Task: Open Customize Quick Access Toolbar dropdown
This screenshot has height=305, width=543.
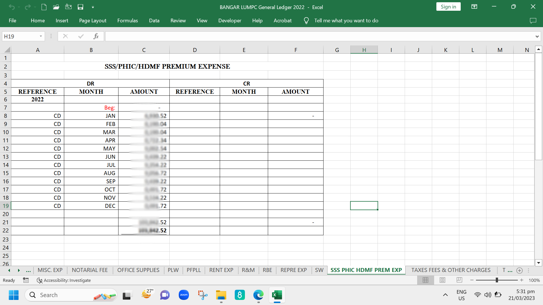Action: pyautogui.click(x=93, y=7)
